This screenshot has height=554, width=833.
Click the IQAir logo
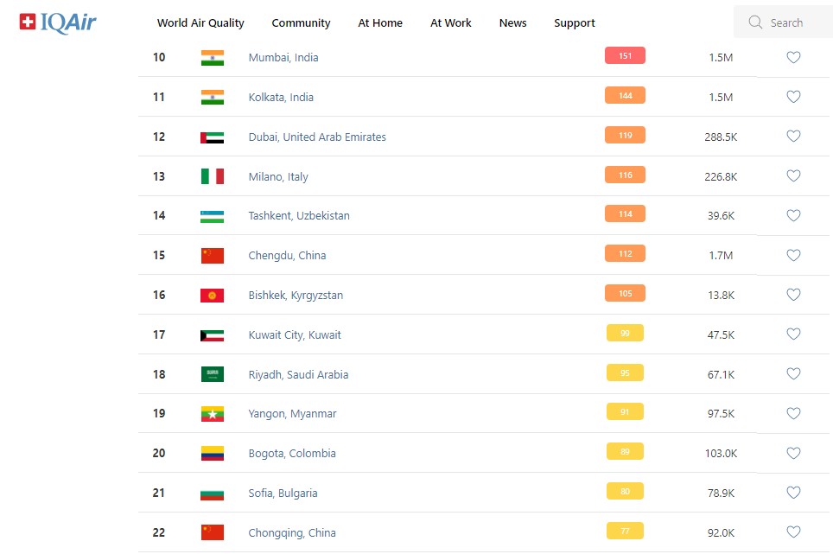58,22
